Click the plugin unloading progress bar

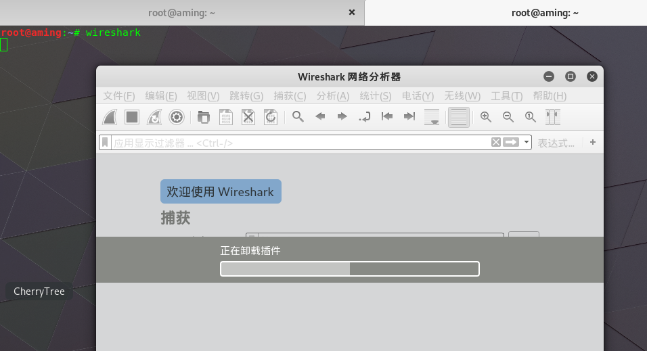(x=349, y=269)
